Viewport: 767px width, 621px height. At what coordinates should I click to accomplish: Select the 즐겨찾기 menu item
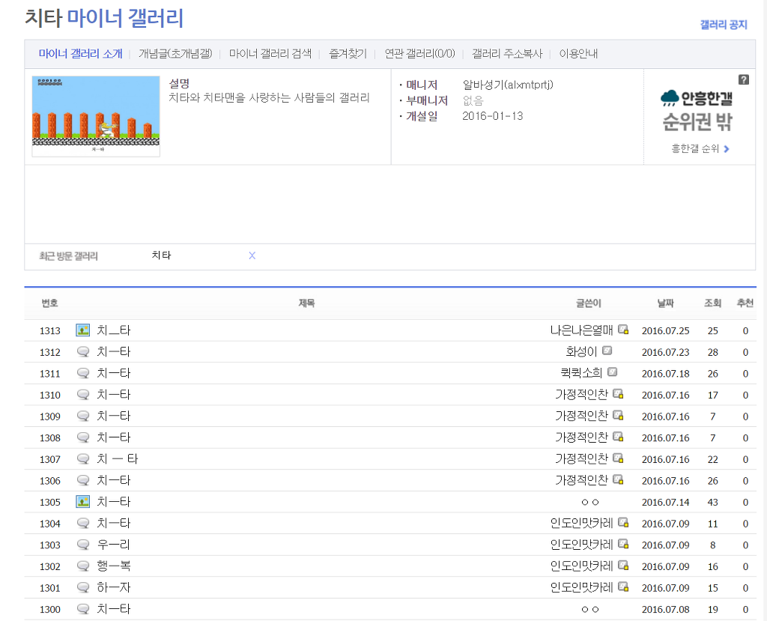coord(348,54)
